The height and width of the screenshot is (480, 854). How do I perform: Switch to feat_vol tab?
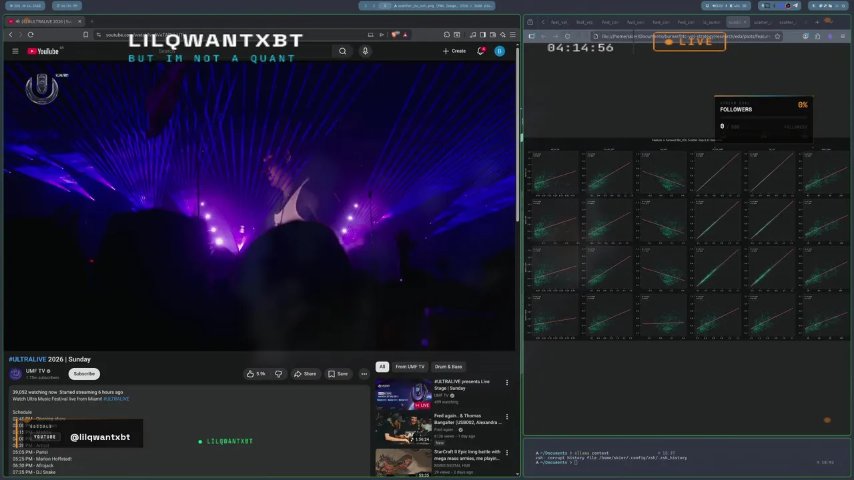tap(560, 22)
